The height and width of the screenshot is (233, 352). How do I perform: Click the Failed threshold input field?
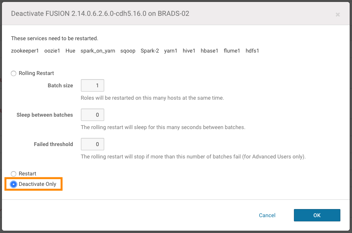tap(92, 144)
